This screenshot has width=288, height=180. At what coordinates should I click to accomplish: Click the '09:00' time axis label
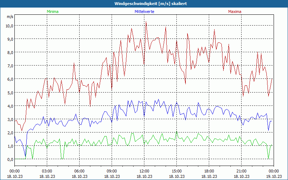click(112, 171)
